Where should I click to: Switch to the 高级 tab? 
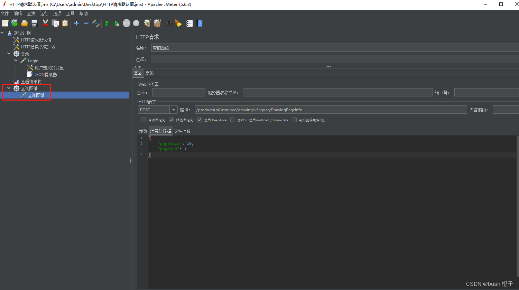(x=149, y=73)
